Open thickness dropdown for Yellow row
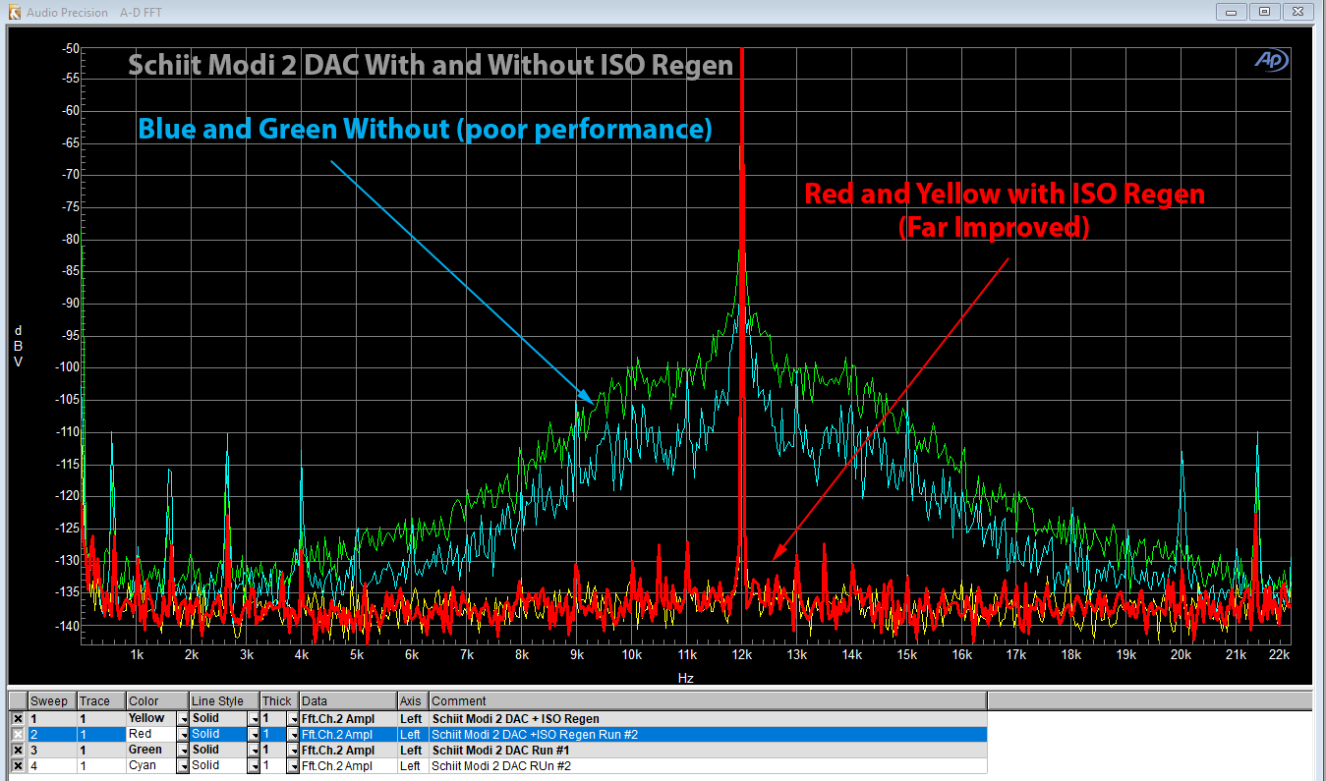The height and width of the screenshot is (781, 1326). (x=292, y=719)
